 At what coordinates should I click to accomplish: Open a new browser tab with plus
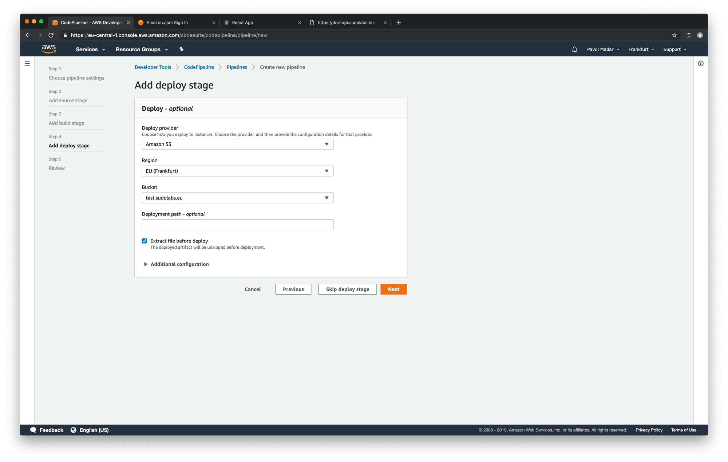pyautogui.click(x=399, y=23)
